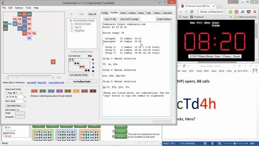Open the Help menu
Image resolution: width=259 pixels, height=146 pixels.
tap(36, 8)
